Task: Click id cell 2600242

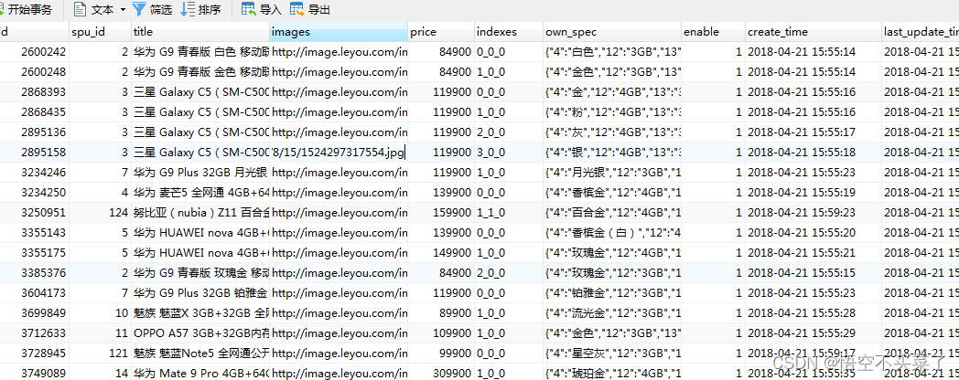Action: coord(34,52)
